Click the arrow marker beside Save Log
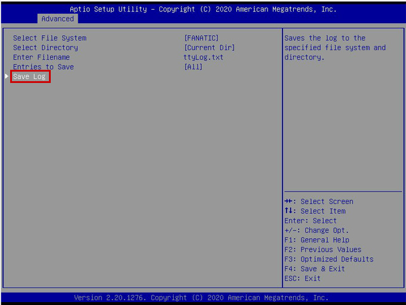The width and height of the screenshot is (406, 305). [x=7, y=76]
